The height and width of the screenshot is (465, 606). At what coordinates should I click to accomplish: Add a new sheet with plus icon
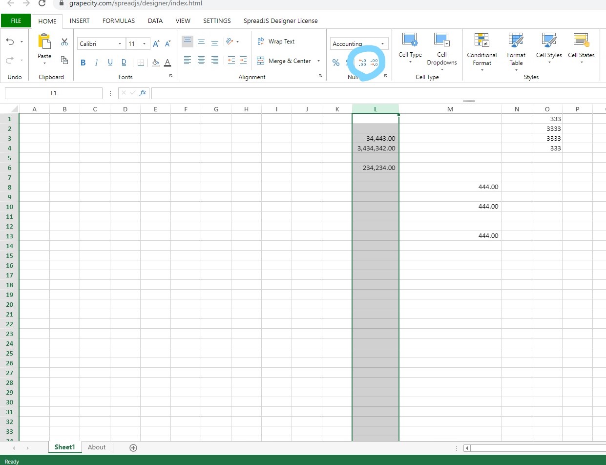point(133,447)
